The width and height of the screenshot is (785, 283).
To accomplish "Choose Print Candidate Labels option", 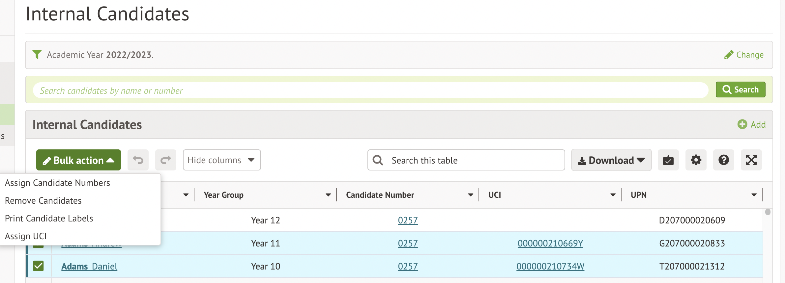I will coord(49,219).
